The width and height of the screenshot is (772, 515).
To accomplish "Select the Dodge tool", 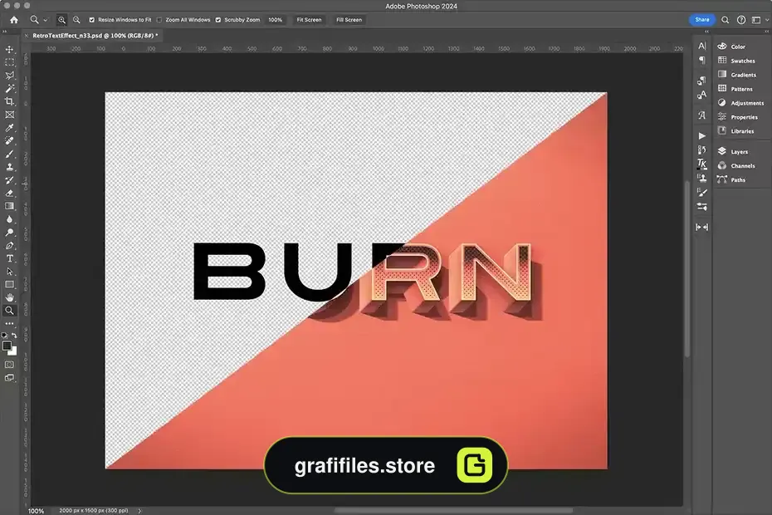I will coord(9,232).
